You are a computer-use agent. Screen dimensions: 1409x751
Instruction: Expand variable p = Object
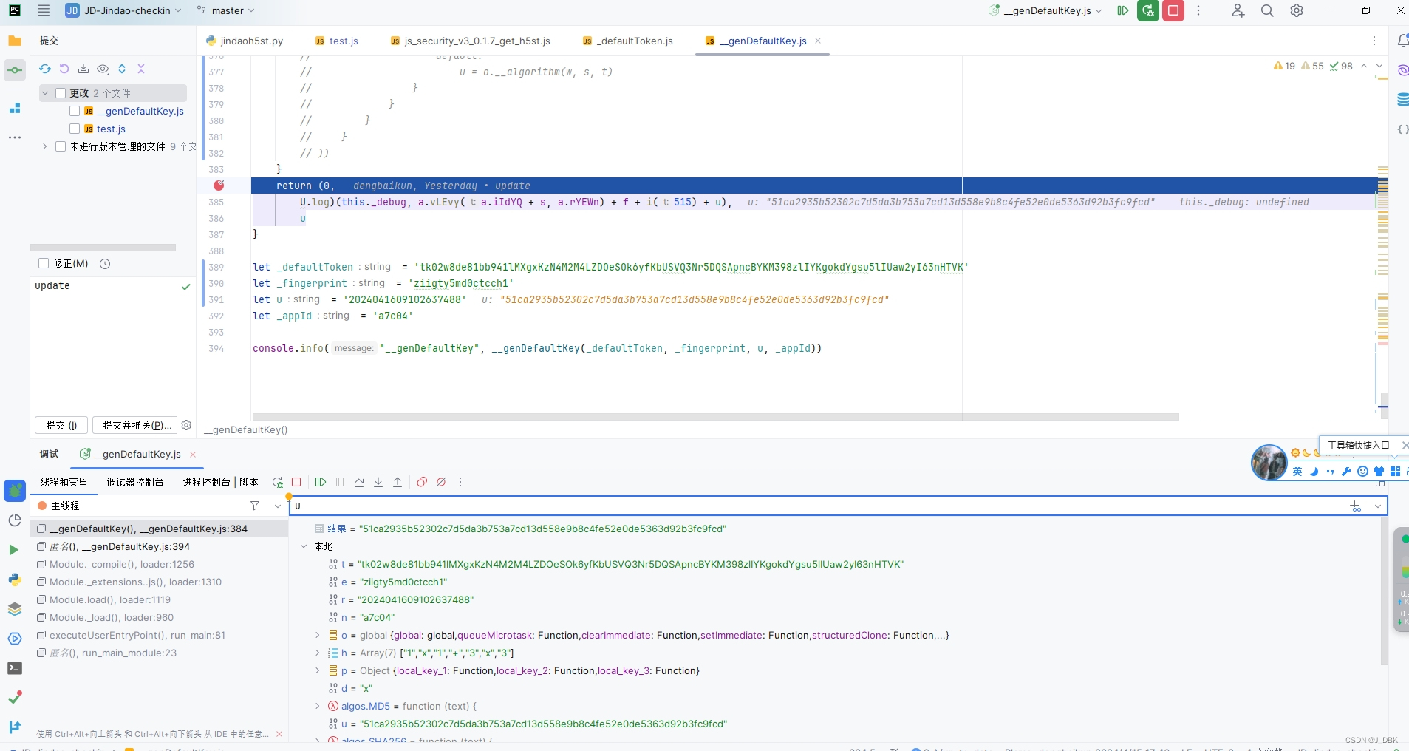[x=318, y=670]
